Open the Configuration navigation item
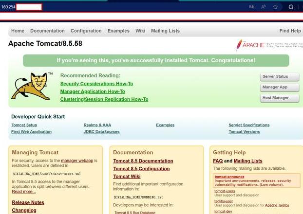The image size is (303, 214). [86, 31]
